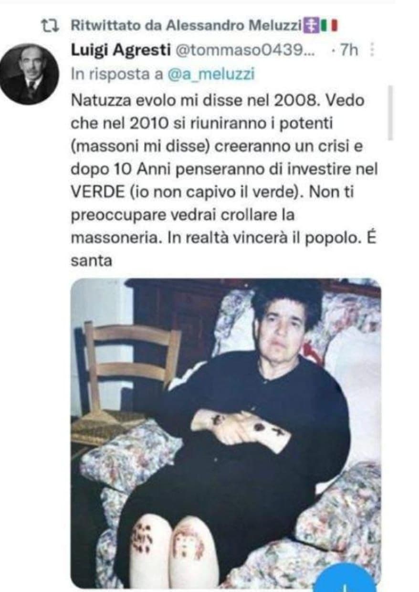Click the tweet text starting with Natuzza evolo
This screenshot has width=419, height=592.
[x=224, y=181]
